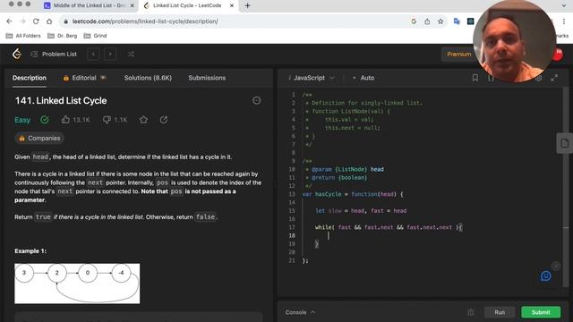The width and height of the screenshot is (573, 322).
Task: Open the tab search chevron at top right
Action: click(564, 5)
